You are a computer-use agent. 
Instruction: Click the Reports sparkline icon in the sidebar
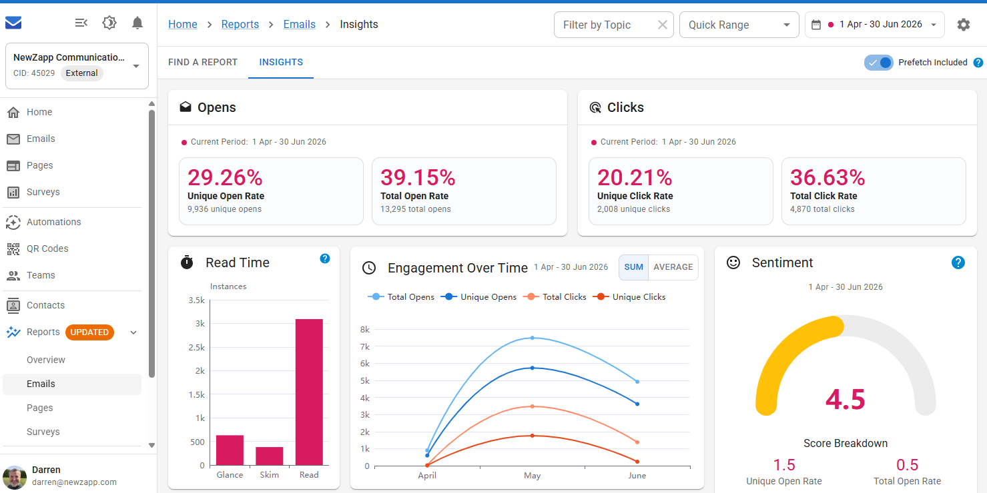13,332
